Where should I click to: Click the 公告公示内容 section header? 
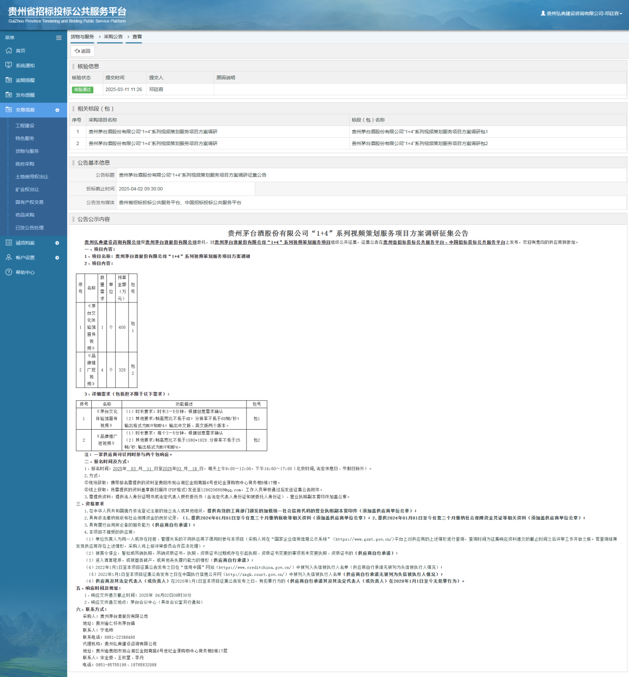pyautogui.click(x=94, y=220)
